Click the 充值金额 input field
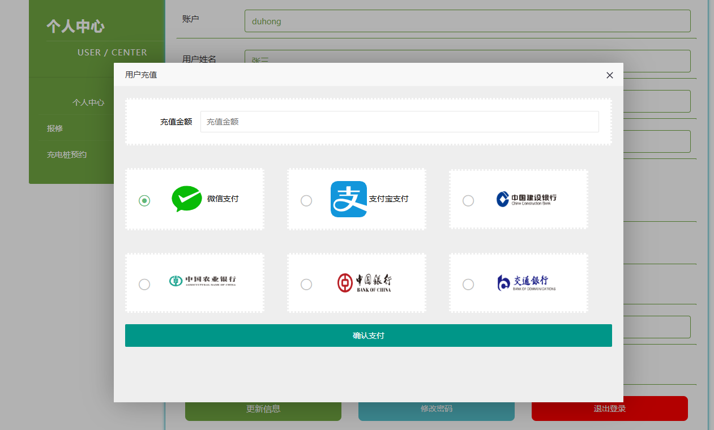The height and width of the screenshot is (430, 714). (x=400, y=122)
